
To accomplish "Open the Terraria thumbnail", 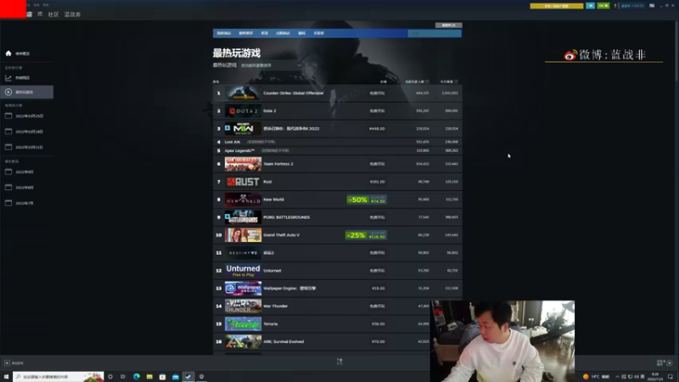I will click(243, 324).
